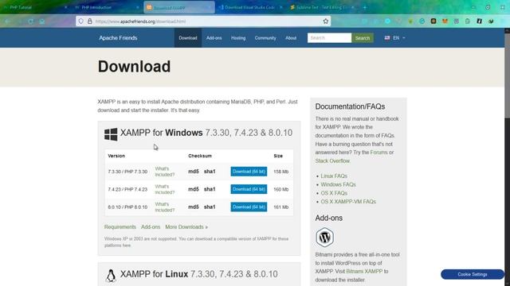Reload the page with the refresh icon

30,21
